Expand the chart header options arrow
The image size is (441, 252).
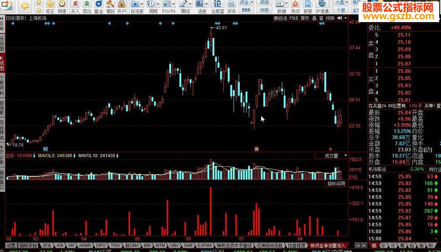[x=345, y=18]
